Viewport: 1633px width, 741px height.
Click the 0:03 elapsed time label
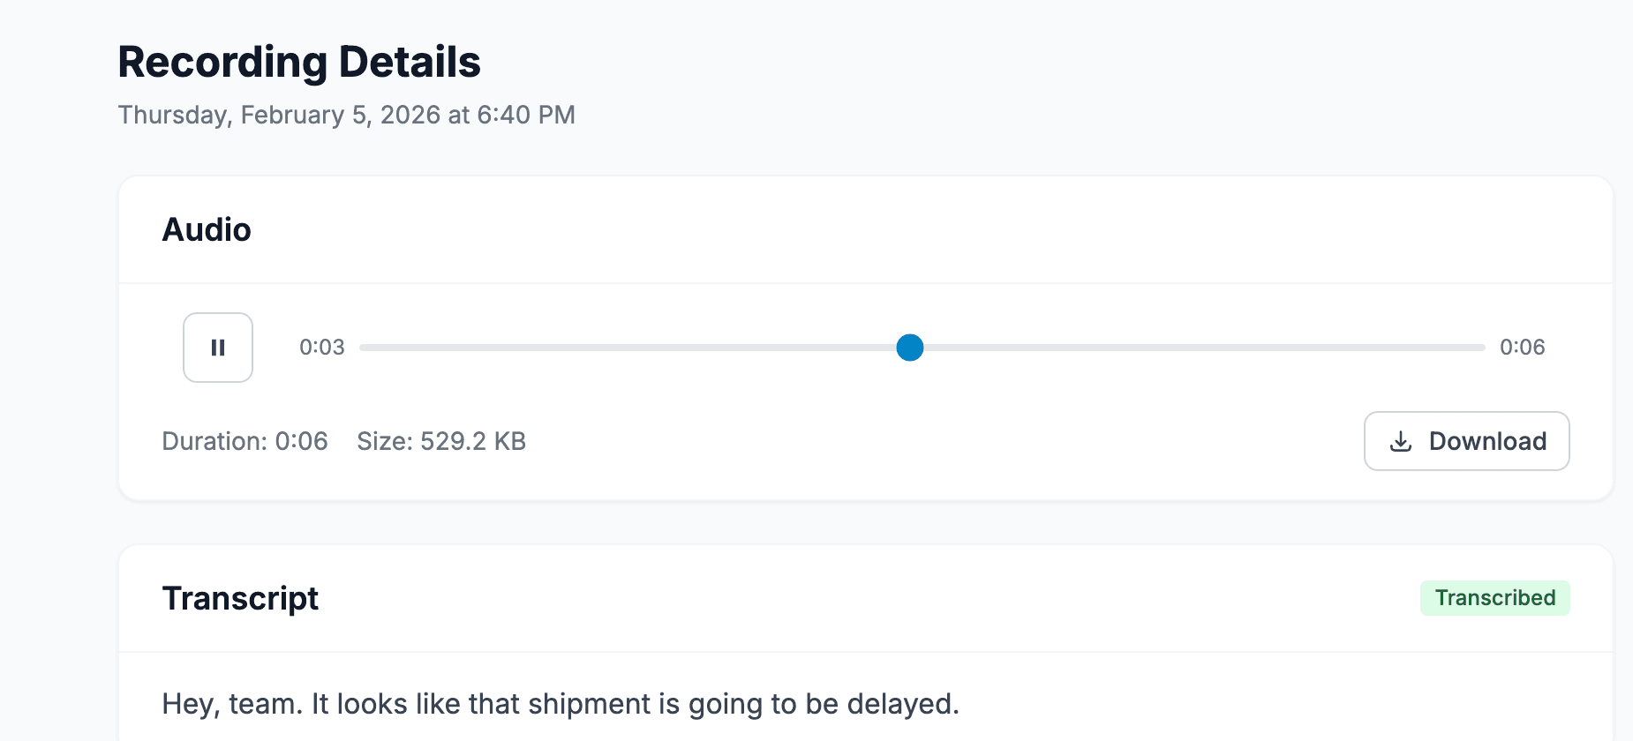(x=321, y=348)
